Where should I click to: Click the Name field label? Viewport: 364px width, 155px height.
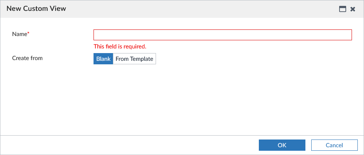pyautogui.click(x=19, y=34)
